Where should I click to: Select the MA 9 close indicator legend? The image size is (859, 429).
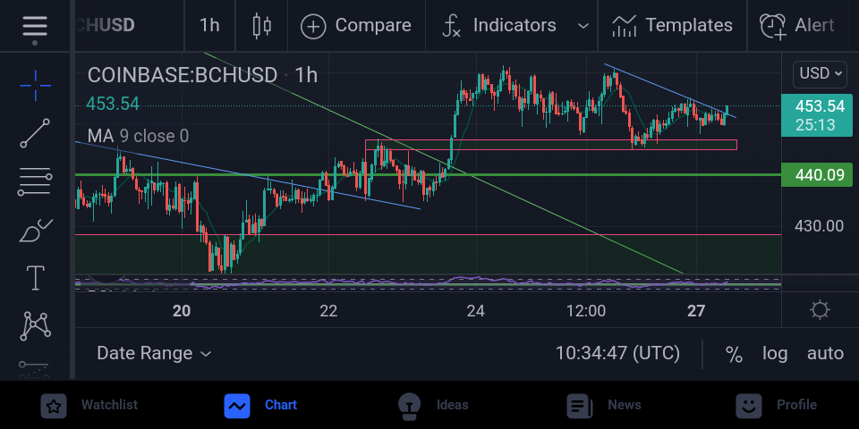[x=138, y=136]
